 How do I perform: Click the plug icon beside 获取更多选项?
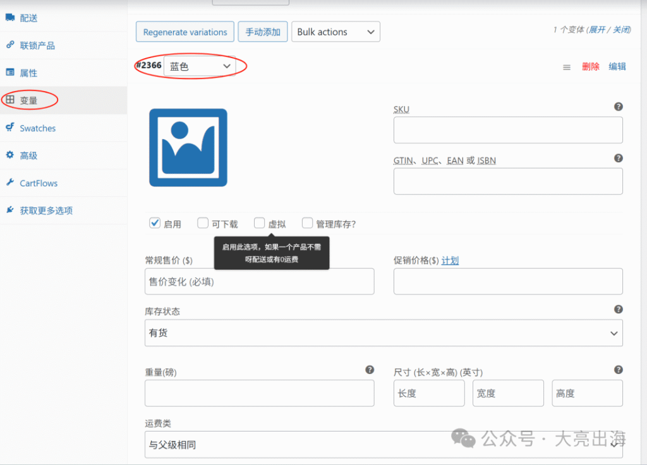10,210
